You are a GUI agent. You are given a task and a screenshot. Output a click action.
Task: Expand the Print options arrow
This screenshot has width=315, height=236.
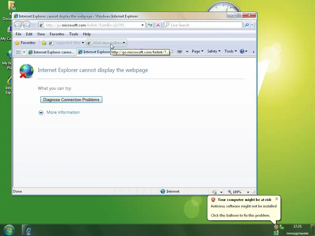tap(187, 51)
